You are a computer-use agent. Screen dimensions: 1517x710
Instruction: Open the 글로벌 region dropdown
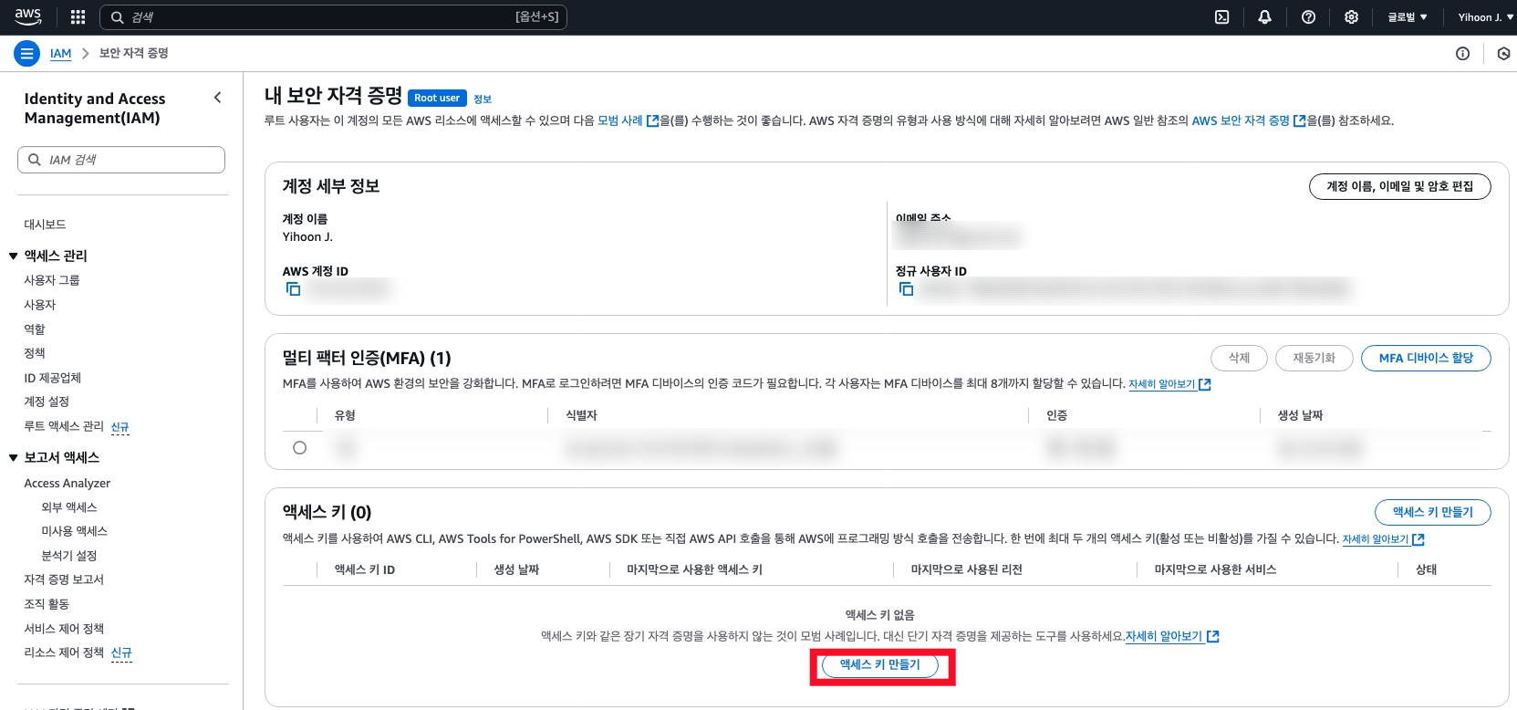(1407, 16)
